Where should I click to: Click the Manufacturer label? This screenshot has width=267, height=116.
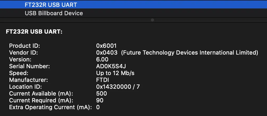(x=29, y=80)
